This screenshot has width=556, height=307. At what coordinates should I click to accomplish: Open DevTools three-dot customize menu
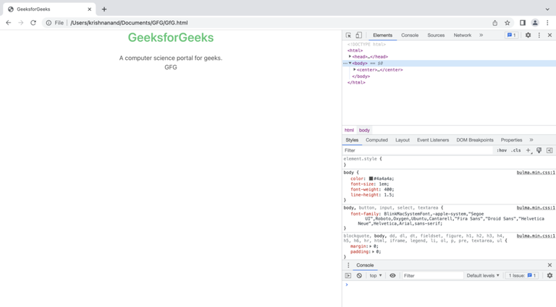pyautogui.click(x=539, y=35)
